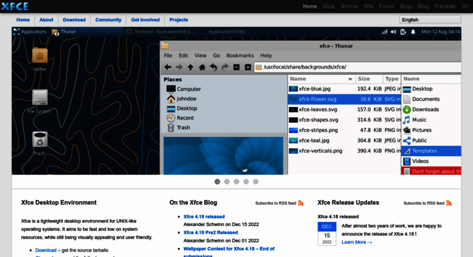Select second slideshow dot
Image resolution: width=473 pixels, height=257 pixels.
click(x=227, y=182)
